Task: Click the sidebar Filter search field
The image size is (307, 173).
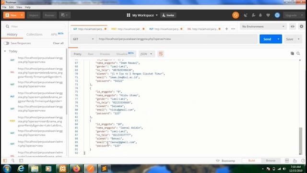Action: click(35, 26)
